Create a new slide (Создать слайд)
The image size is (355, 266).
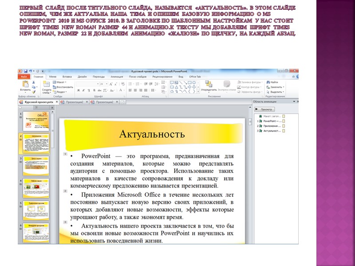(47, 87)
